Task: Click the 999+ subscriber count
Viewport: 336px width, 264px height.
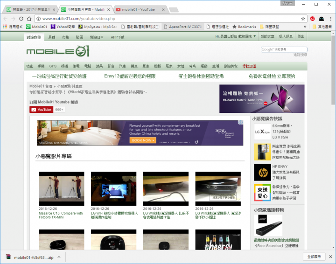Action: click(x=59, y=110)
